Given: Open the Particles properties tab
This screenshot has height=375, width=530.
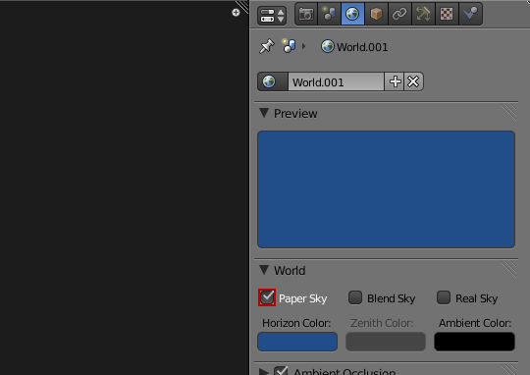Looking at the screenshot, I should (470, 14).
